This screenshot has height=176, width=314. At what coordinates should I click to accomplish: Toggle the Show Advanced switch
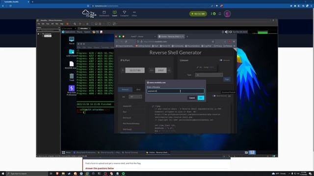click(214, 96)
